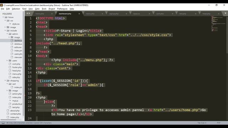Click the myjs.js file icon in sidebar
228x128 pixels.
click(10, 101)
